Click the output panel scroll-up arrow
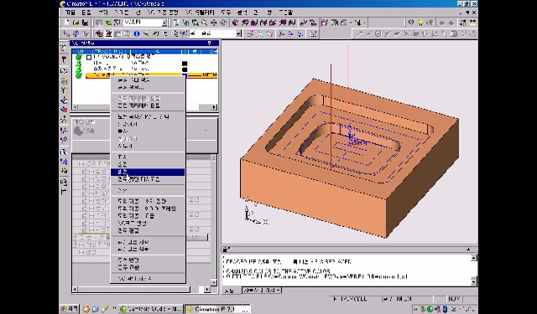The image size is (537, 314). (x=474, y=258)
